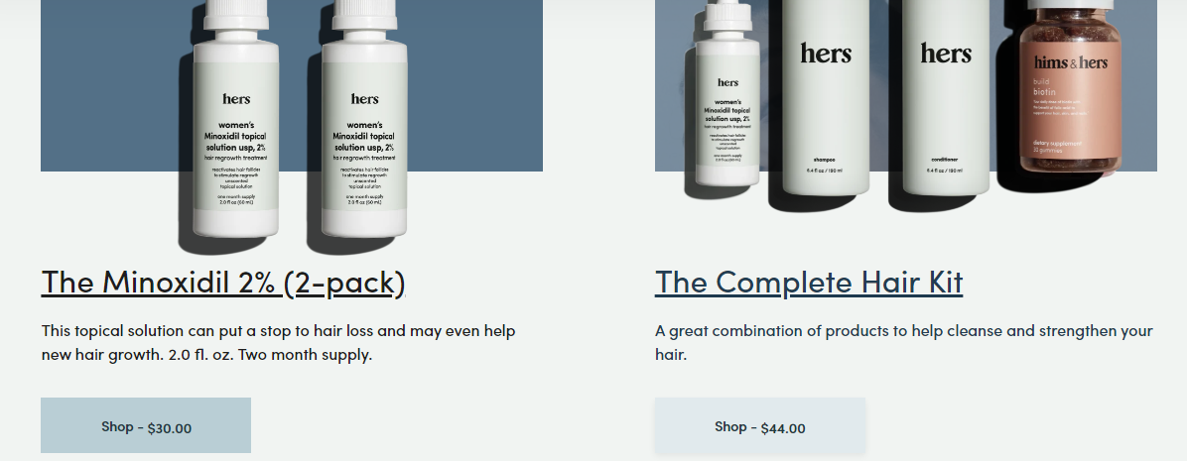This screenshot has width=1187, height=461.
Task: Click the Complete Hair Kit description paragraph
Action: 904,342
